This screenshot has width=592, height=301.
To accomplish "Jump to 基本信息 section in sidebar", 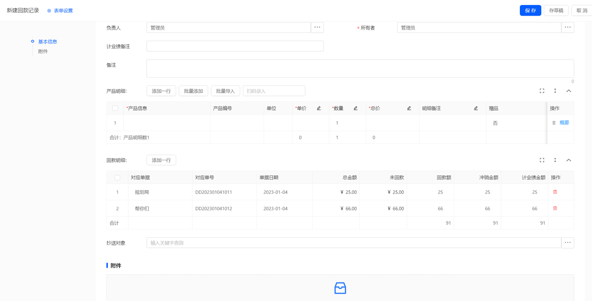I will [48, 42].
